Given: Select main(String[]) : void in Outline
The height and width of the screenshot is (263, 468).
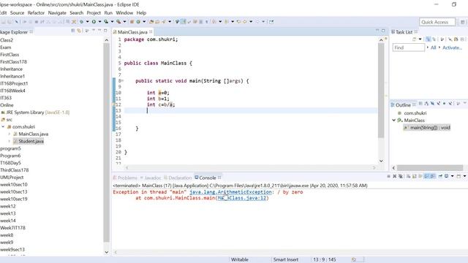Looking at the screenshot, I should click(427, 128).
